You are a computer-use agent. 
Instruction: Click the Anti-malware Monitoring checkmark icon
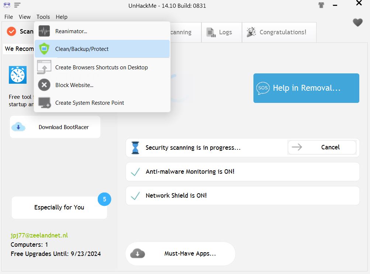tap(135, 171)
